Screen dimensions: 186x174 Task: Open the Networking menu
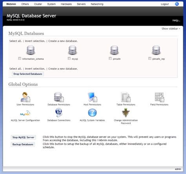click(x=97, y=4)
